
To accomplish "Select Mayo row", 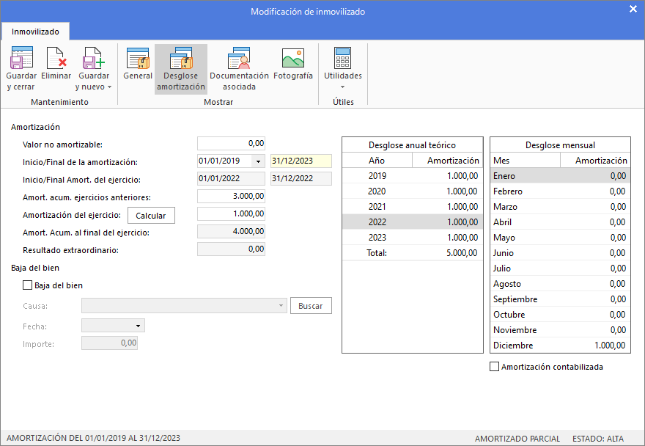I will 560,238.
